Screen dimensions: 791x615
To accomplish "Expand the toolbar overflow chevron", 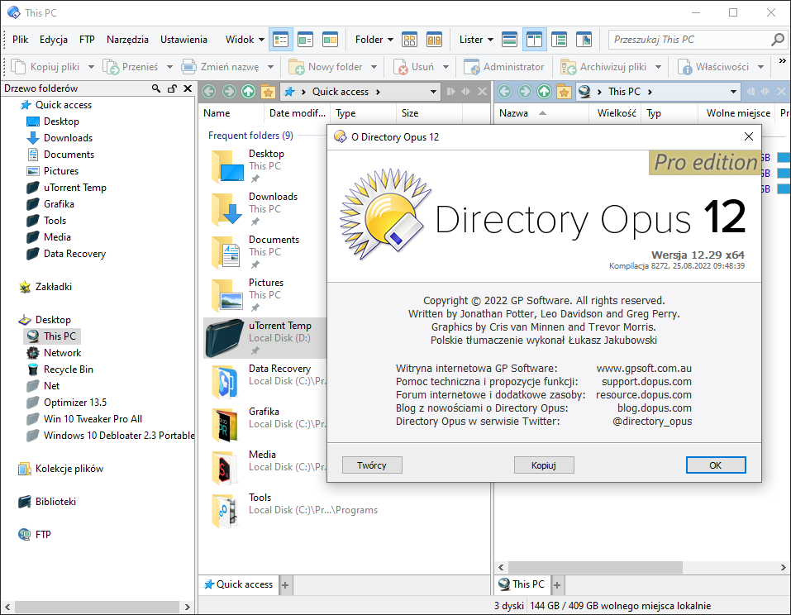I will tap(783, 60).
